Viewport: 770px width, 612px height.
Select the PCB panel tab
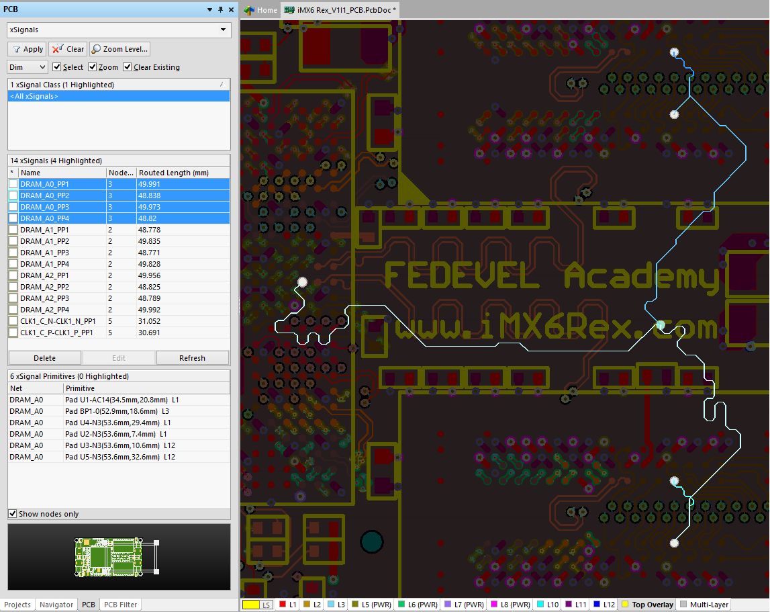pos(89,605)
